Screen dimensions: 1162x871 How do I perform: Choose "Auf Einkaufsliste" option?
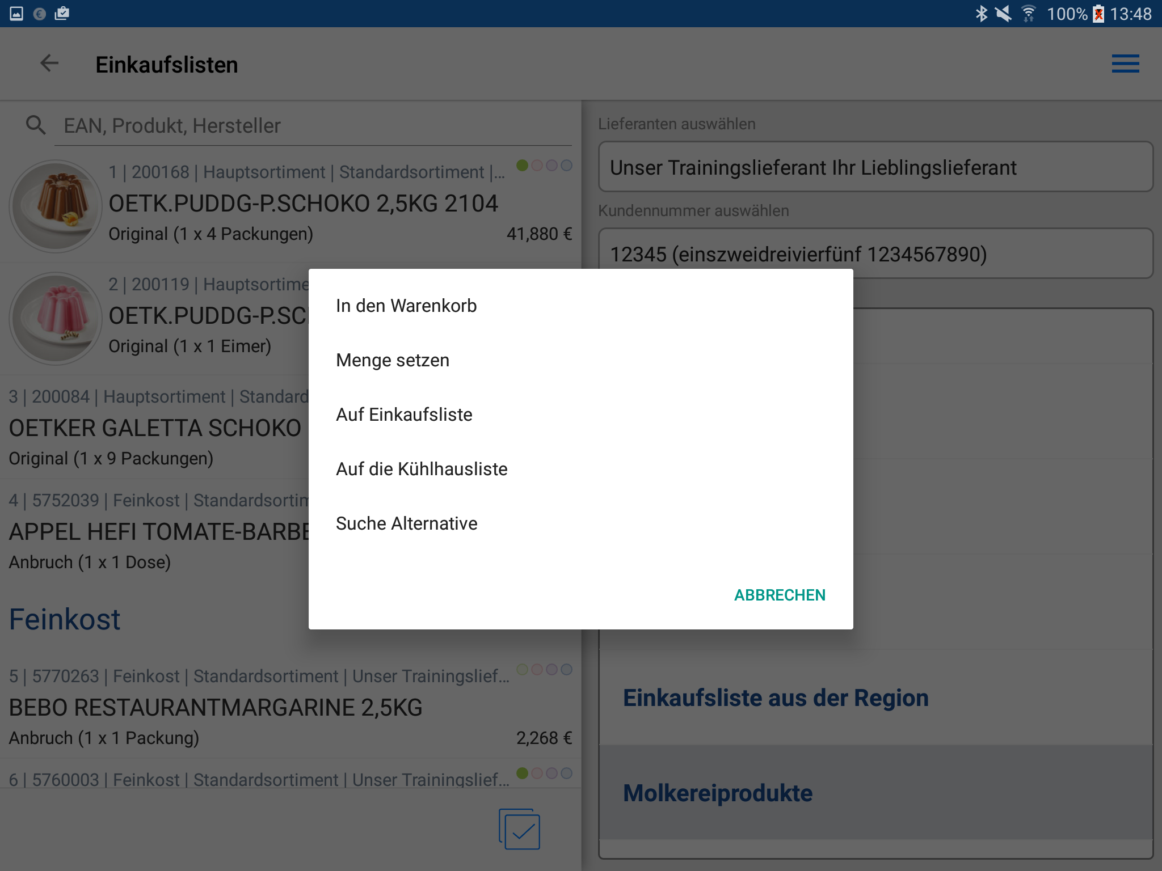coord(404,415)
